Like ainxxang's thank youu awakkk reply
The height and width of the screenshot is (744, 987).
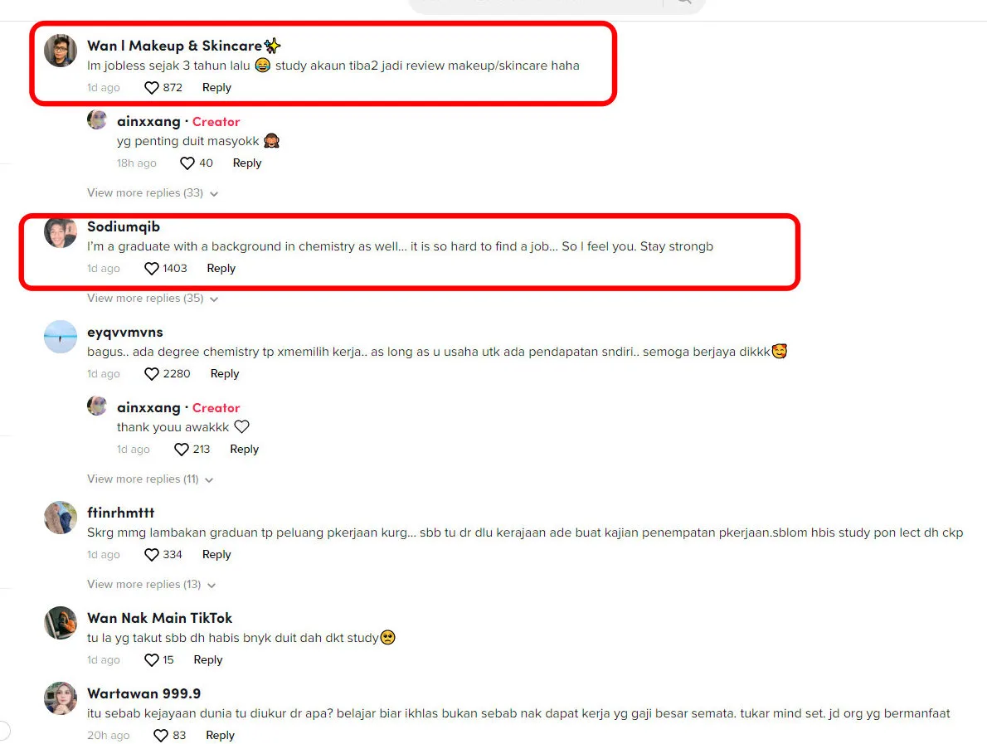tap(182, 449)
